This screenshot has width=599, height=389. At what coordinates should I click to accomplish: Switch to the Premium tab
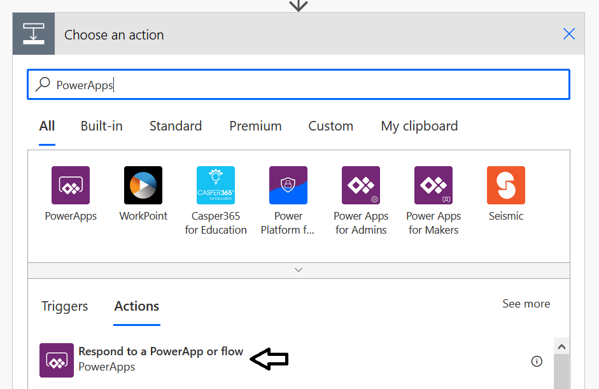(x=255, y=126)
